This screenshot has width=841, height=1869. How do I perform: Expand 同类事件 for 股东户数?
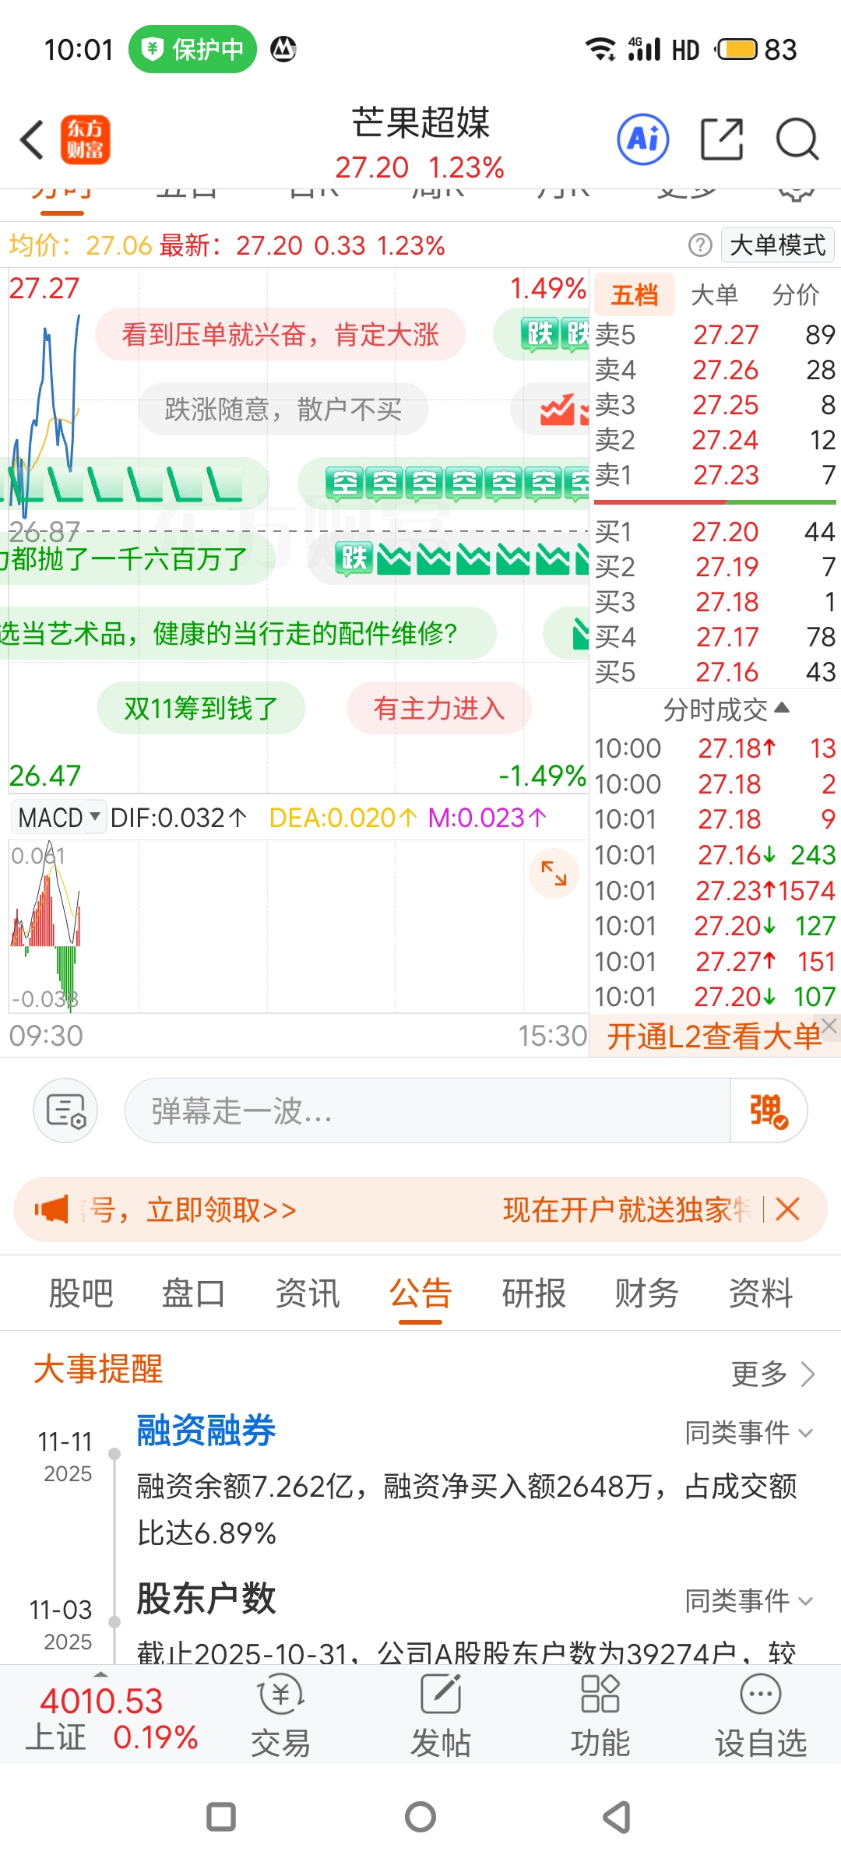point(749,1600)
